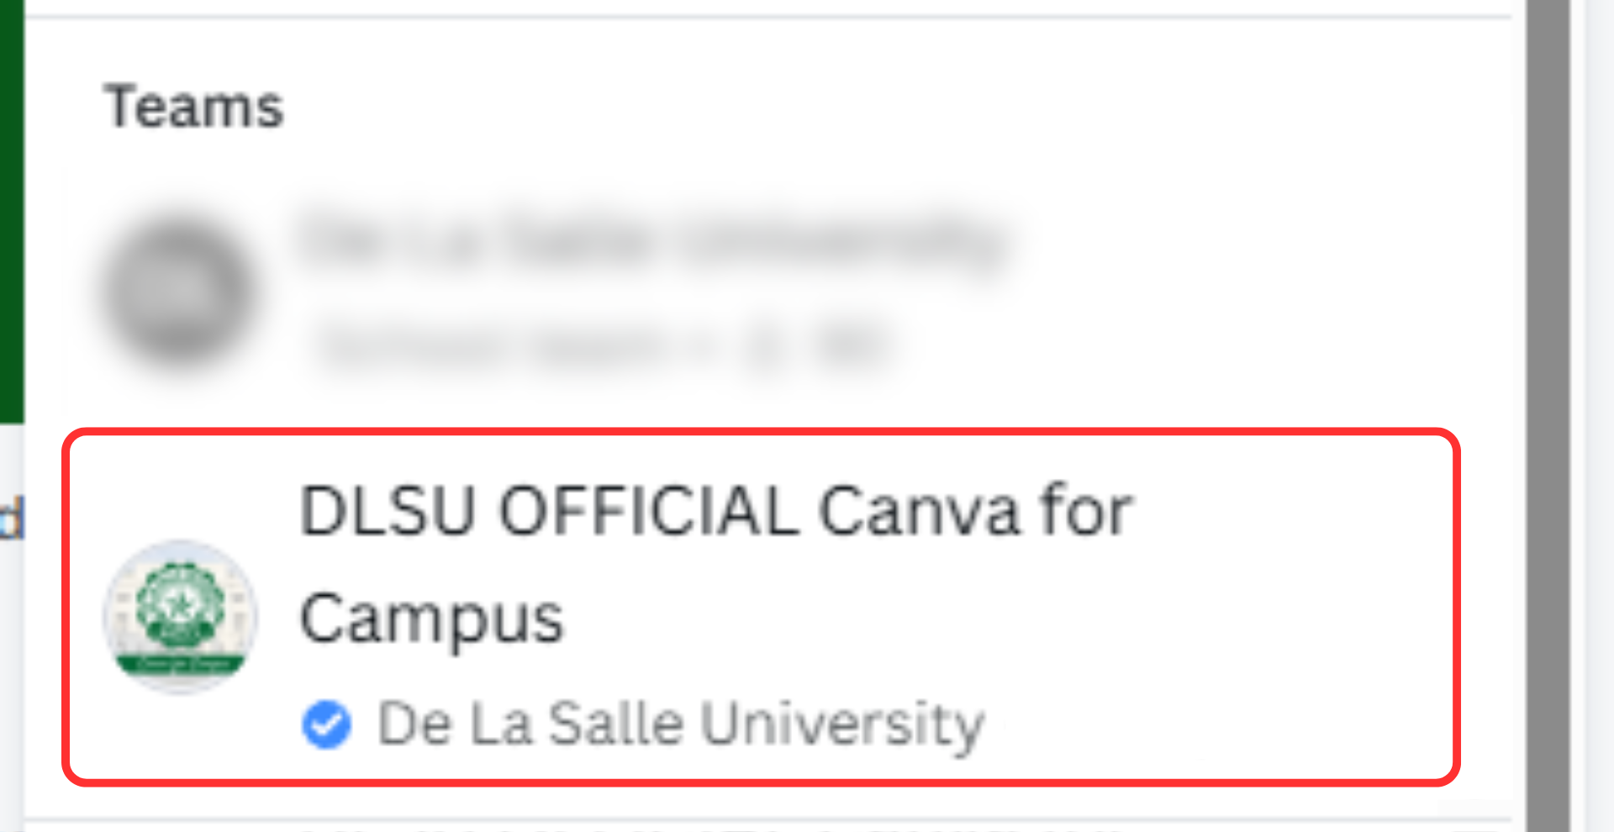The image size is (1614, 832).
Task: Click the words Canva for
Action: [976, 511]
